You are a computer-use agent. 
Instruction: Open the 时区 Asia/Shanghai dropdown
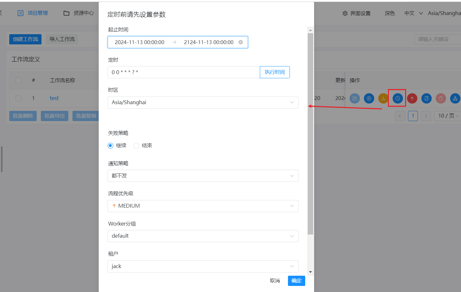pyautogui.click(x=203, y=103)
